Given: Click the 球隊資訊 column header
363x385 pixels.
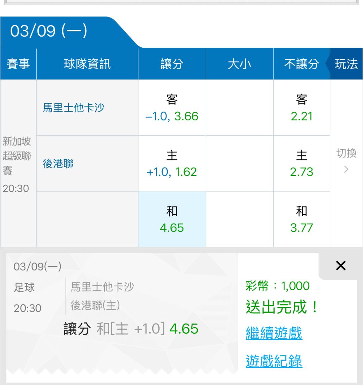Looking at the screenshot, I should point(87,64).
